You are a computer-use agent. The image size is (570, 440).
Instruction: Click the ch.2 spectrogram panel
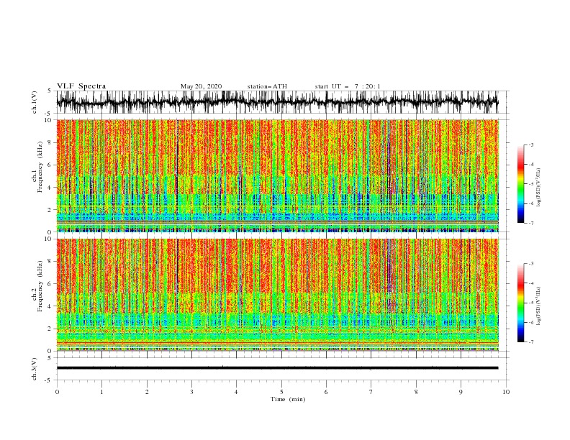point(277,295)
